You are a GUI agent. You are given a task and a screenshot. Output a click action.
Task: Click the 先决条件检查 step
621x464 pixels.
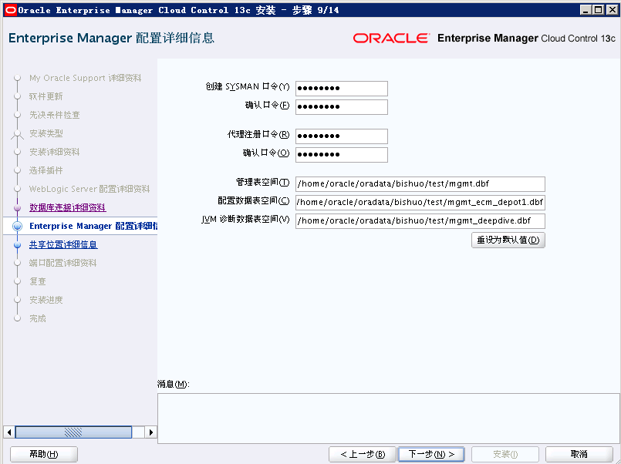coord(55,115)
